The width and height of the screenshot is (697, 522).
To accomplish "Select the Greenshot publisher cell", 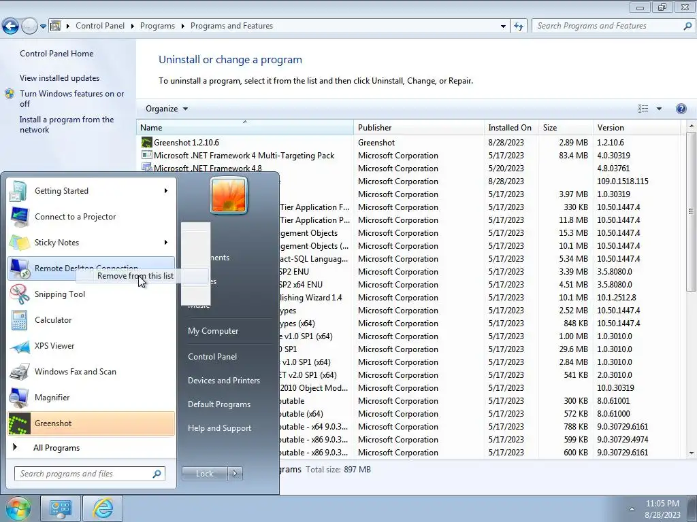I will tap(376, 143).
